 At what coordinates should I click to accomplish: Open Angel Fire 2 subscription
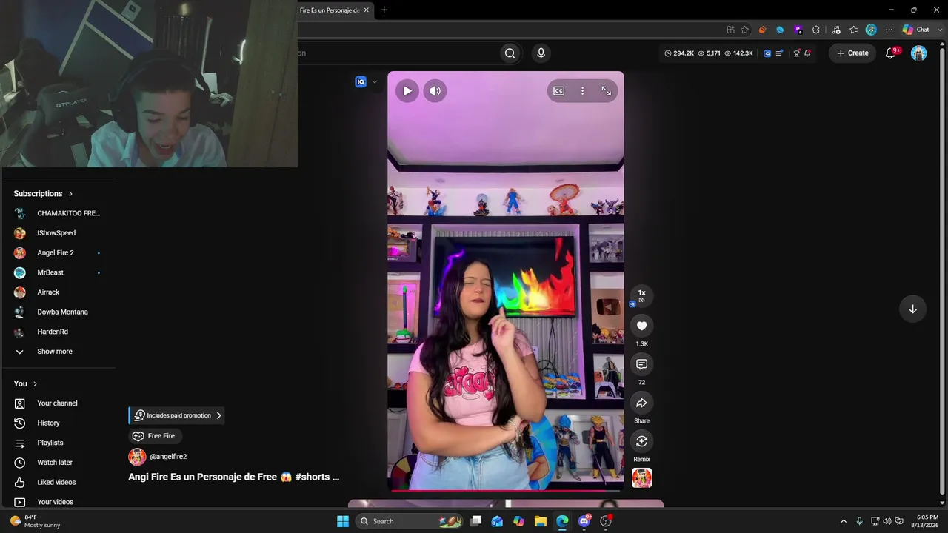coord(59,253)
